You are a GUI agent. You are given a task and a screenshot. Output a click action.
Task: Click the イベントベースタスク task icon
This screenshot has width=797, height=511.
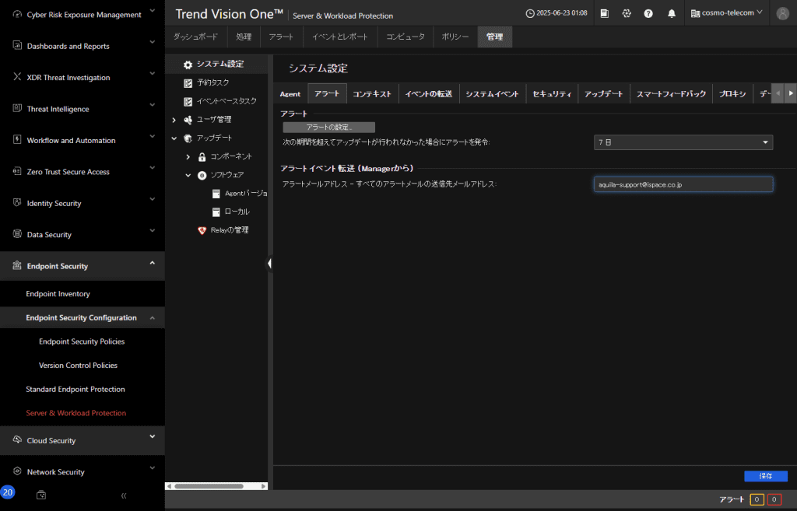click(188, 102)
